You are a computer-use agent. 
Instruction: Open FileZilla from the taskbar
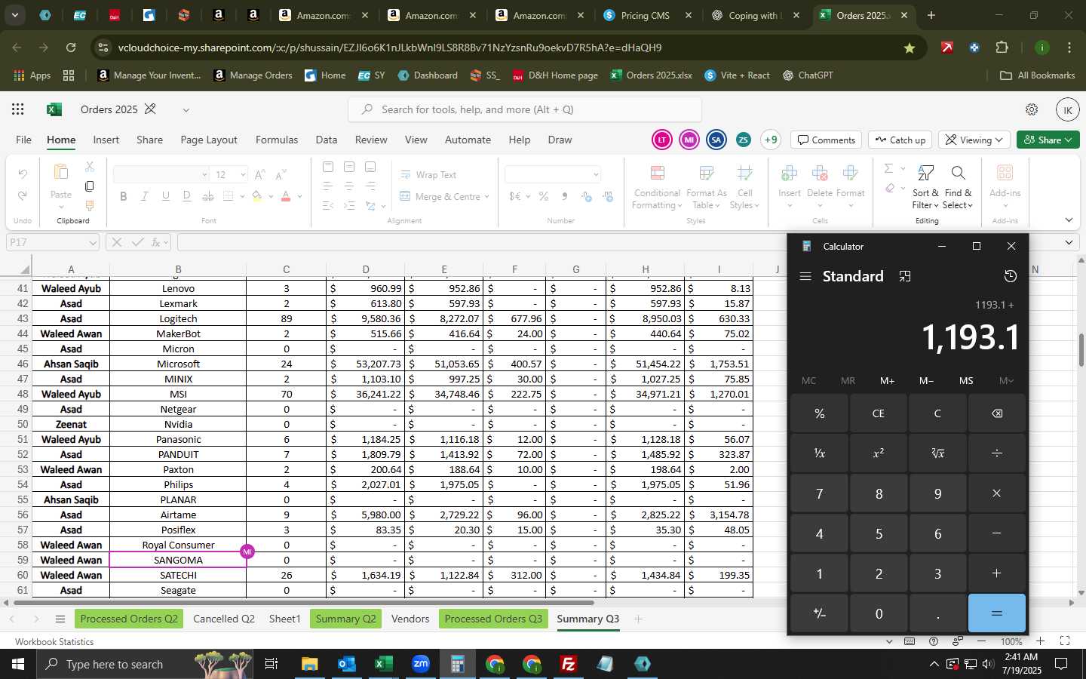coord(569,664)
